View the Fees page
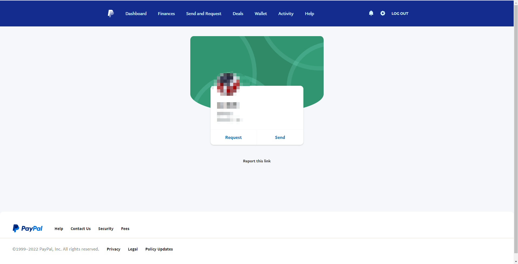Screen dimensions: 518x264 pos(125,228)
